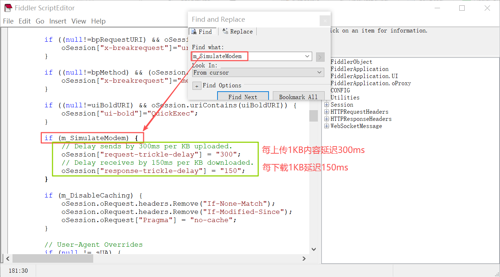Select FiddlerApplication.oProxy in the tree
The height and width of the screenshot is (277, 500).
coord(371,83)
